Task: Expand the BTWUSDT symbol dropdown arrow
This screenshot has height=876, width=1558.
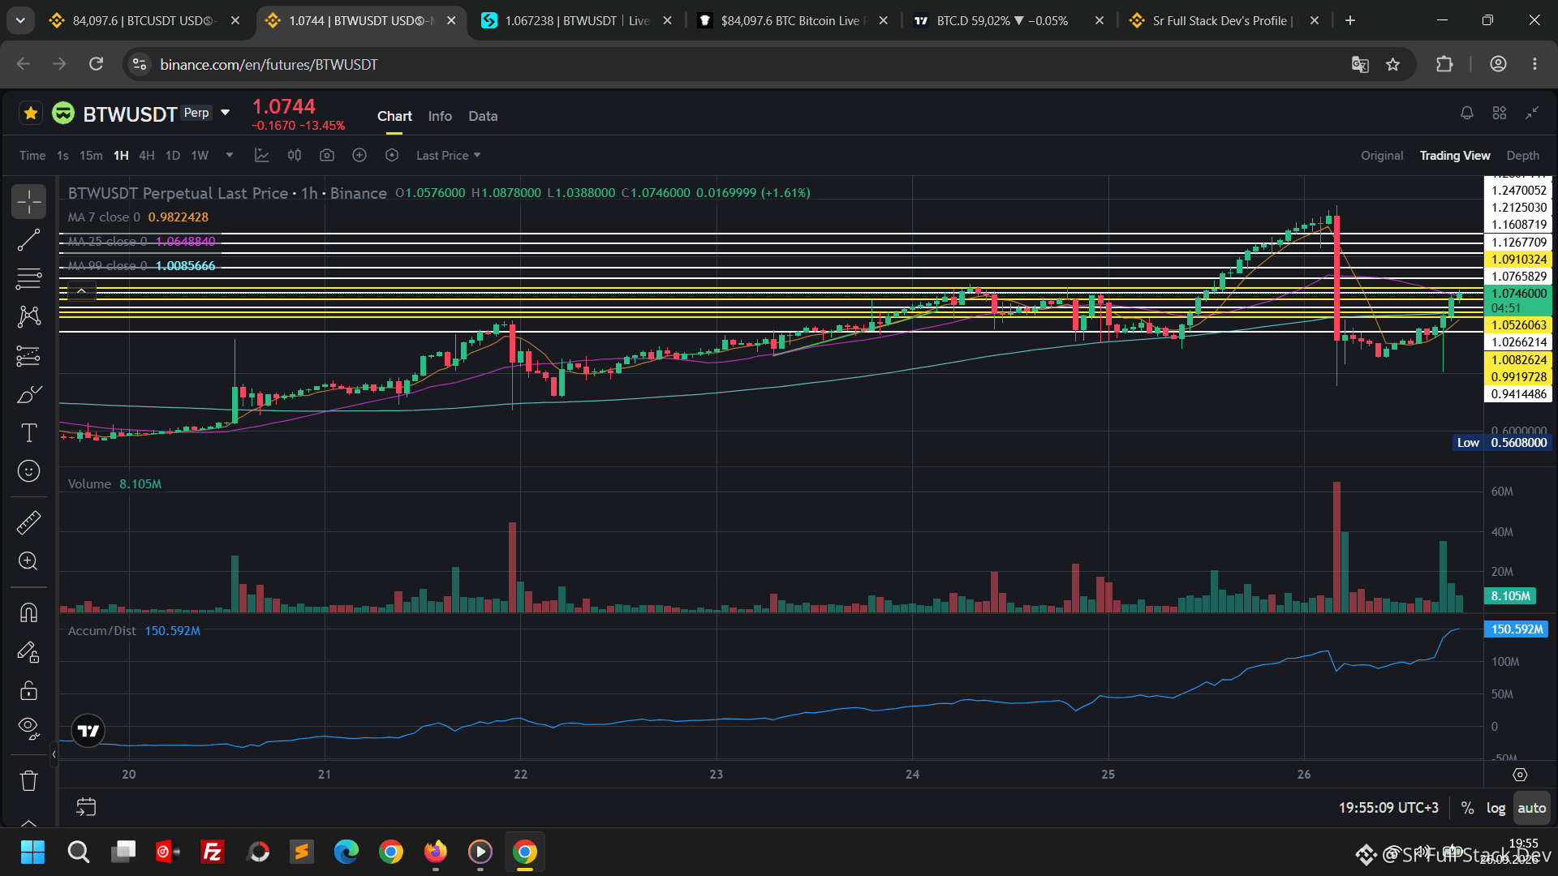Action: click(226, 113)
